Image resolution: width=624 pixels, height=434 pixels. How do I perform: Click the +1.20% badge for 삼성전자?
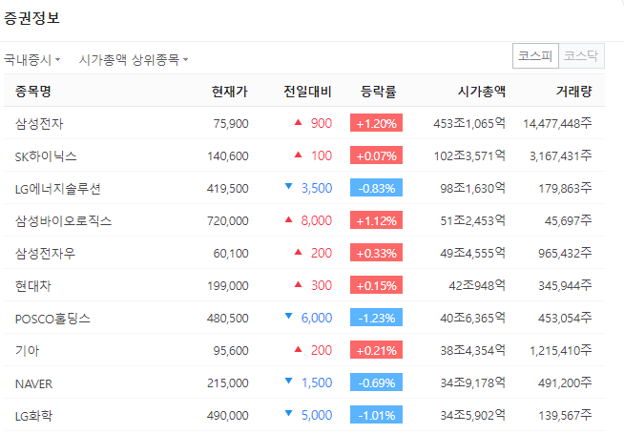click(x=377, y=123)
